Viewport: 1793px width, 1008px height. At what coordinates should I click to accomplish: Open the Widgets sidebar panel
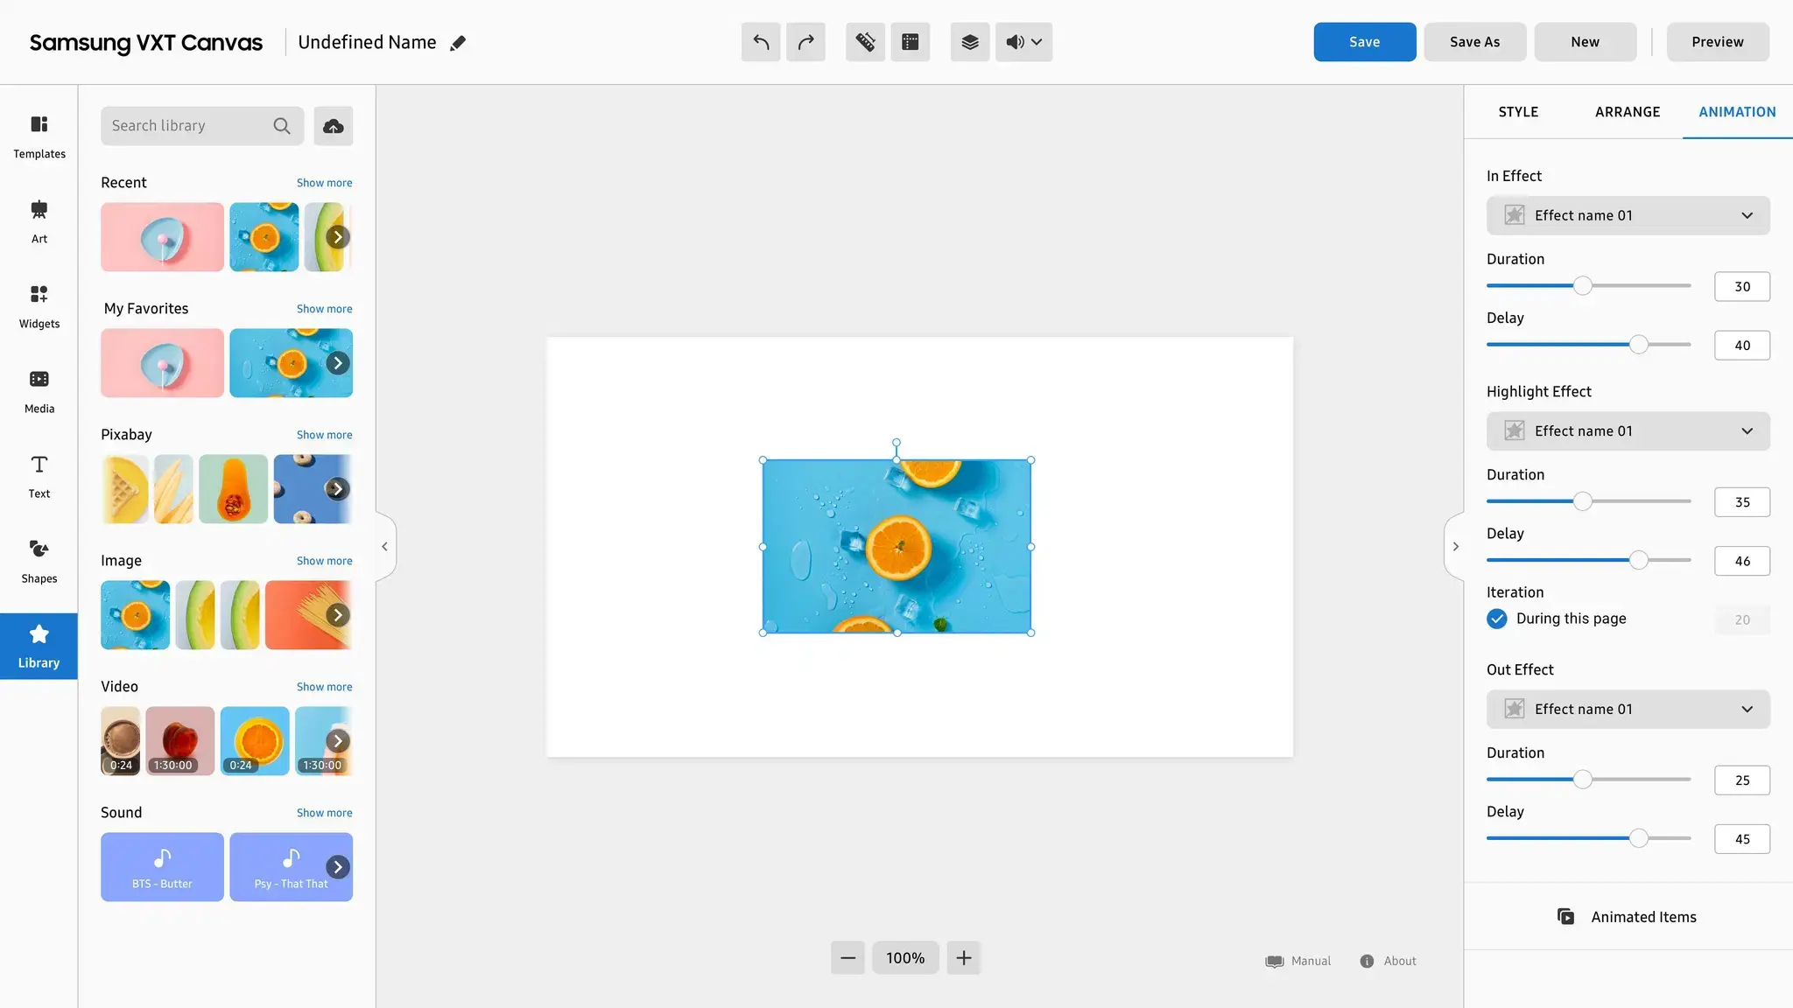(x=39, y=306)
